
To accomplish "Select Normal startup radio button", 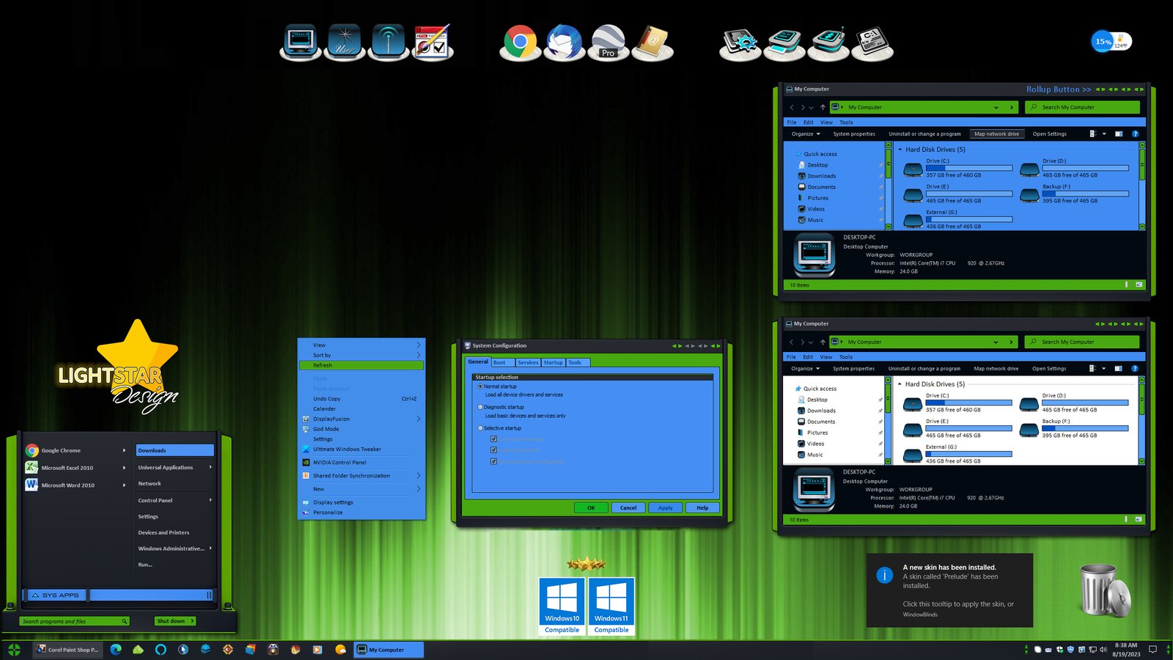I will [480, 386].
